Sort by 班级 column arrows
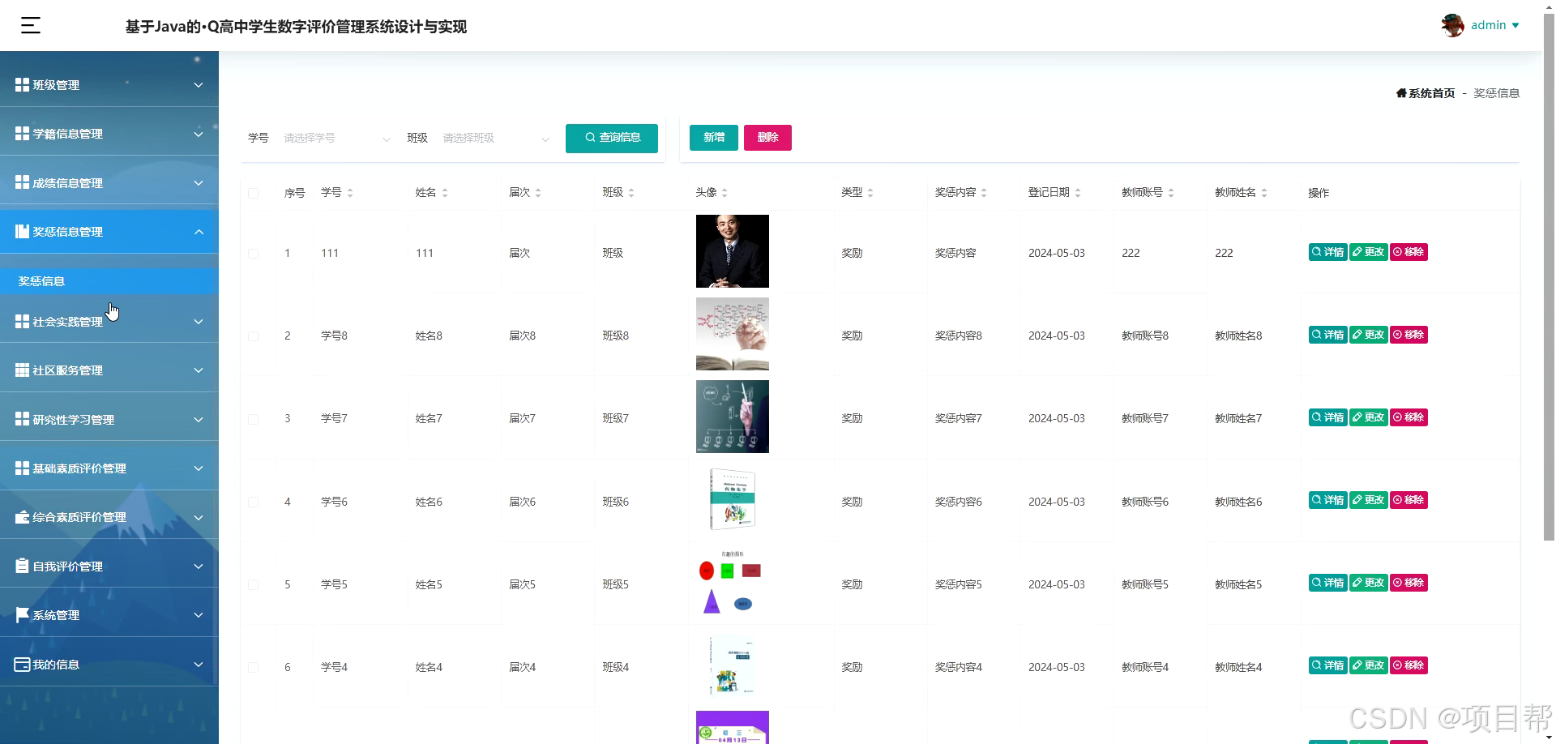This screenshot has height=744, width=1556. pos(631,193)
